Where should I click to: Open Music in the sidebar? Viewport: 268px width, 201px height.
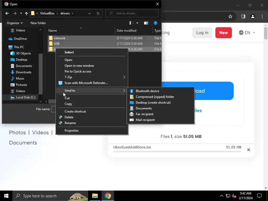coord(18,79)
